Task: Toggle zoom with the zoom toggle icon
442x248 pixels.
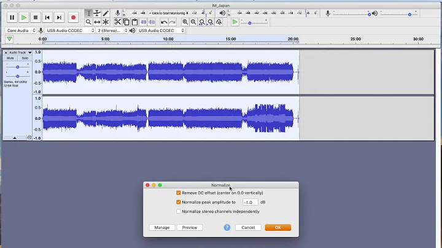Action: pos(219,22)
